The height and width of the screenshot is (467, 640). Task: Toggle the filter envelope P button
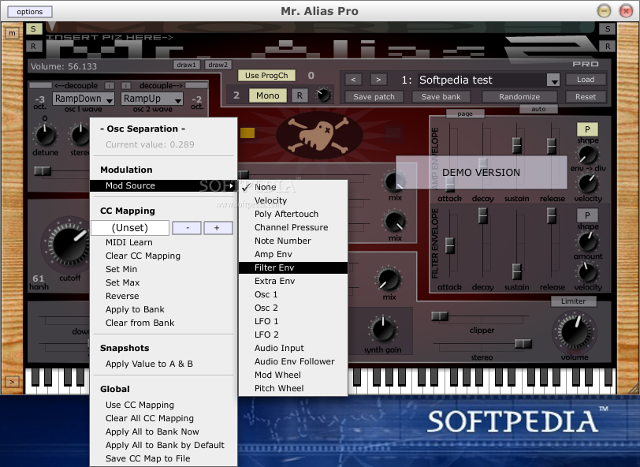point(587,215)
